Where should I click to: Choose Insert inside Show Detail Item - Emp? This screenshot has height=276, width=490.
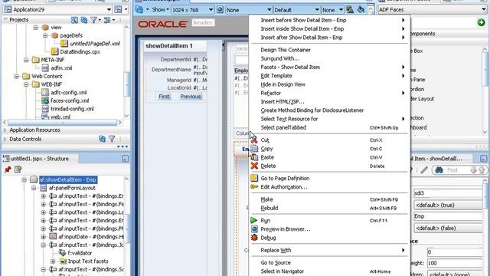coord(329,29)
